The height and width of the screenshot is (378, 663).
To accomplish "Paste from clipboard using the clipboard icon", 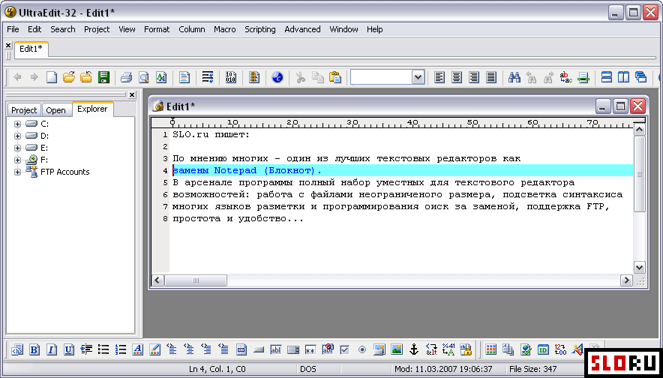I will pos(335,77).
